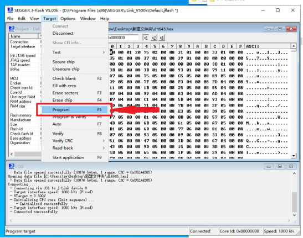Close the open Target menu

pos(50,19)
